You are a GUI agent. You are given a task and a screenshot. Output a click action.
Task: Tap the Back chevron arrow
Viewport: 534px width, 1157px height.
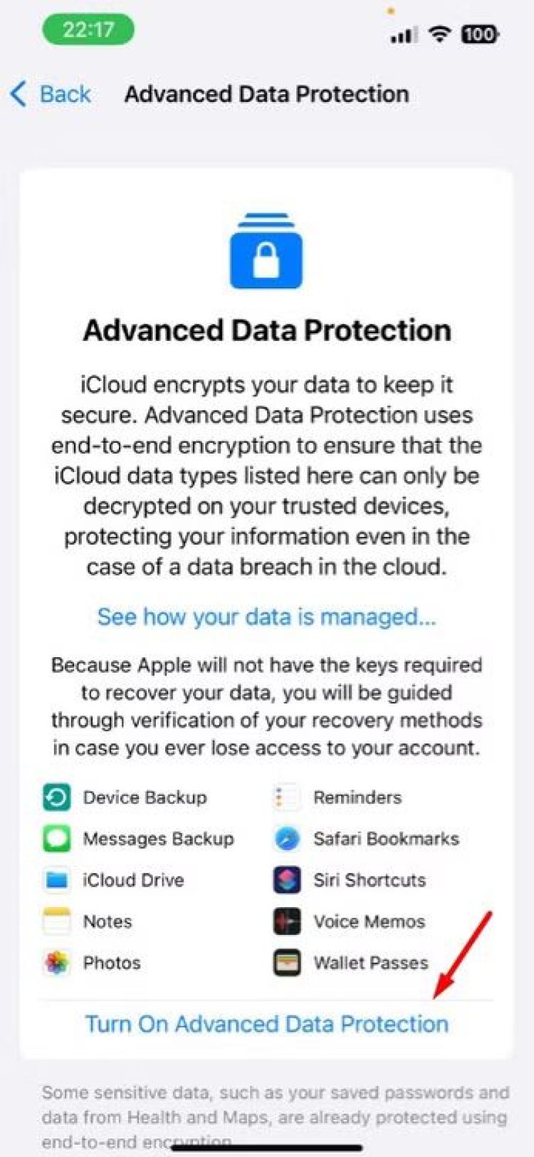point(19,94)
